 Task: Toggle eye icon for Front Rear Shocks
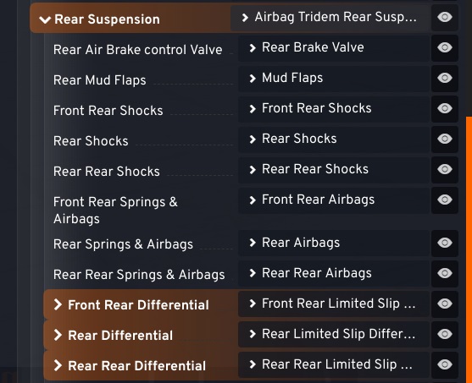(445, 108)
